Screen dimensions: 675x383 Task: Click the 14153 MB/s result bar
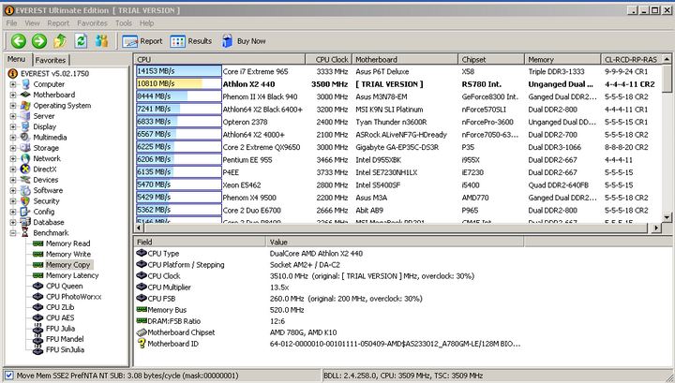click(179, 71)
